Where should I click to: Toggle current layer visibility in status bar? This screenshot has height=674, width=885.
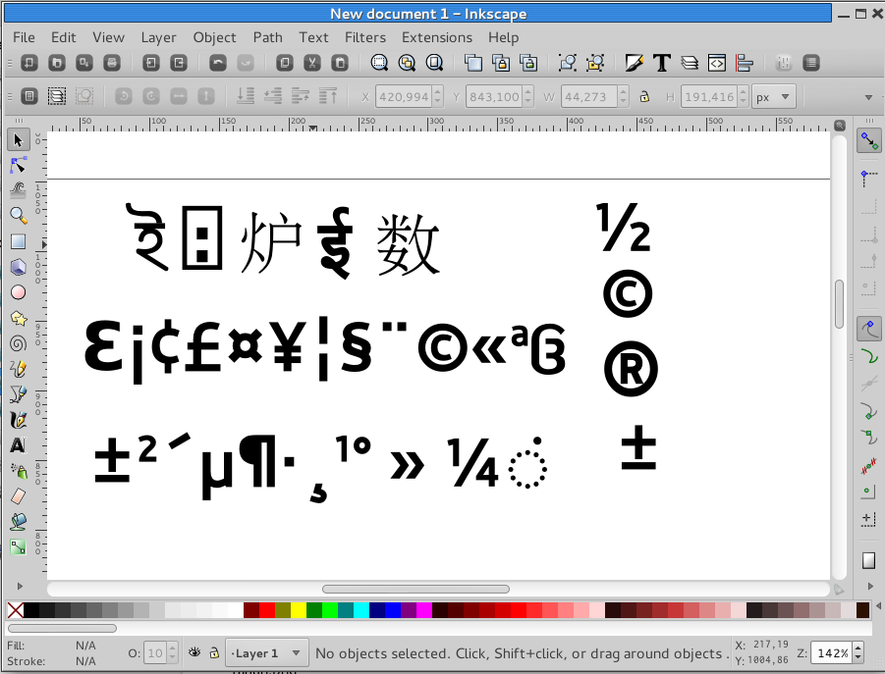click(194, 652)
